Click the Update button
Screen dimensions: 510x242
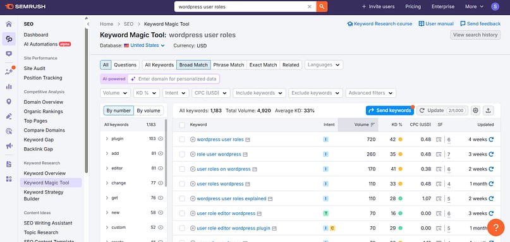(x=442, y=111)
